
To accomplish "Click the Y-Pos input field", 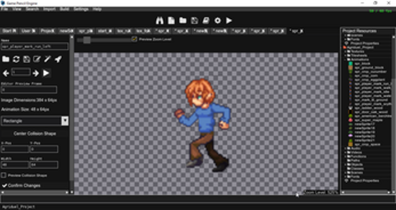I will [44, 149].
